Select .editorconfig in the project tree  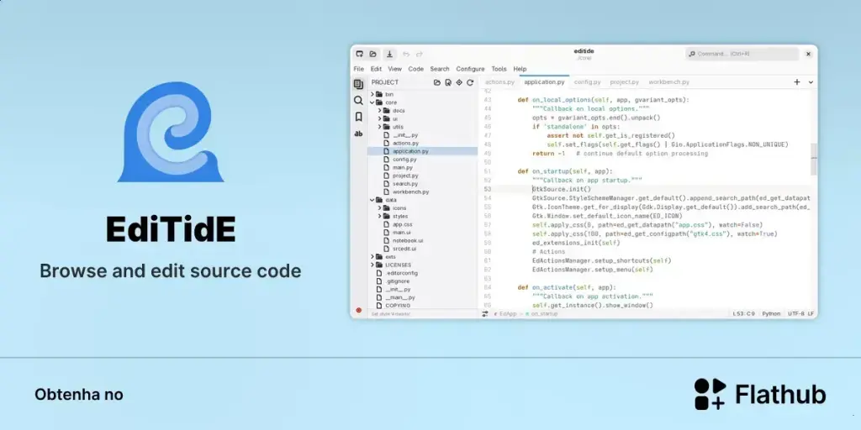(401, 273)
